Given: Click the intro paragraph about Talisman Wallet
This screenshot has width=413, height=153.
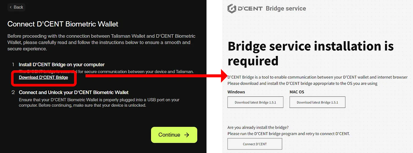Looking at the screenshot, I should 101,42.
